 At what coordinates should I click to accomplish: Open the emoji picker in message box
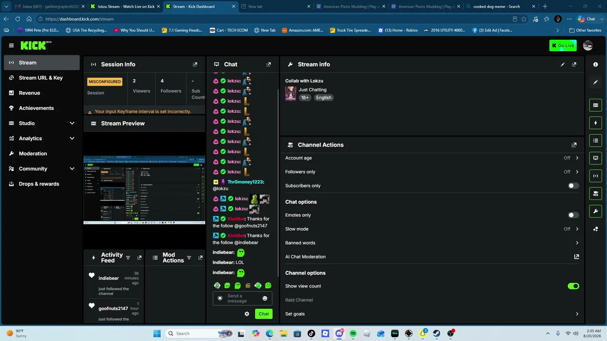click(x=265, y=298)
